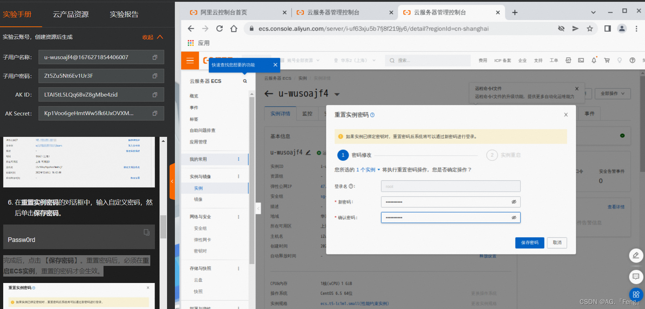Reload the current browser page
The width and height of the screenshot is (645, 309).
point(220,29)
